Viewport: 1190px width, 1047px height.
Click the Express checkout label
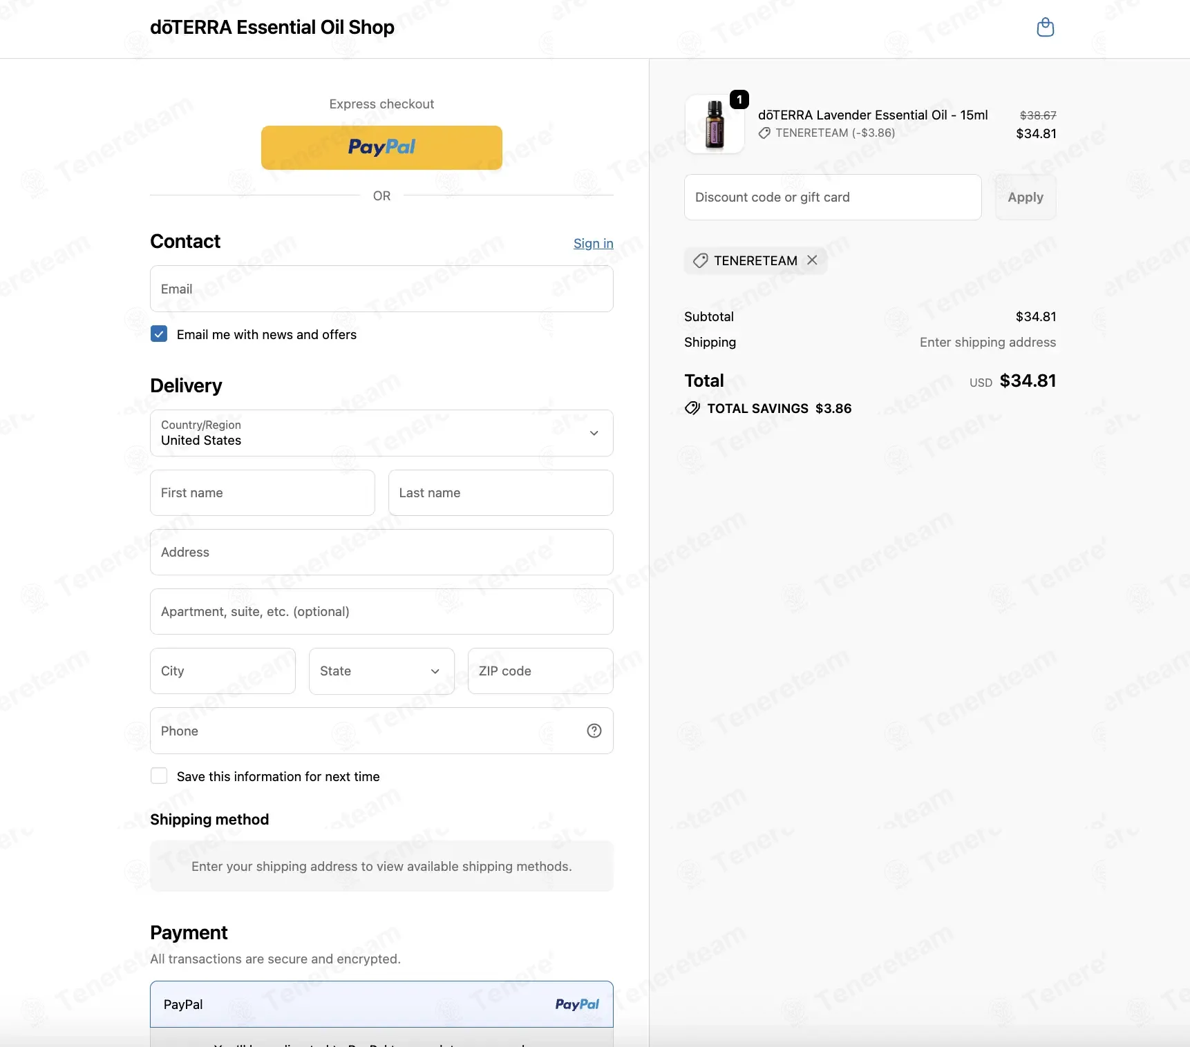381,104
